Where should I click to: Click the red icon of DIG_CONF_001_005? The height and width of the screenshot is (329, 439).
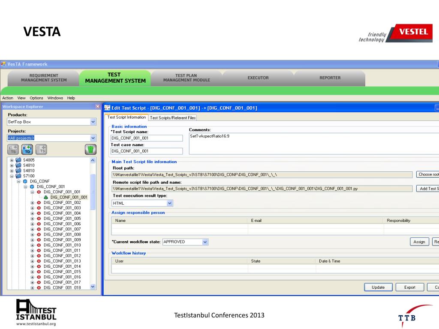[x=39, y=218]
